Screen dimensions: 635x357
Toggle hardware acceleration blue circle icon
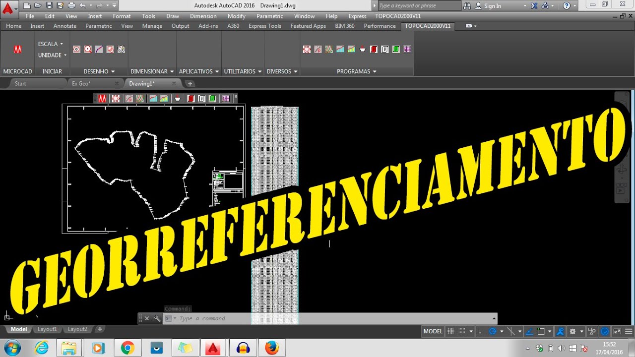[x=605, y=331]
